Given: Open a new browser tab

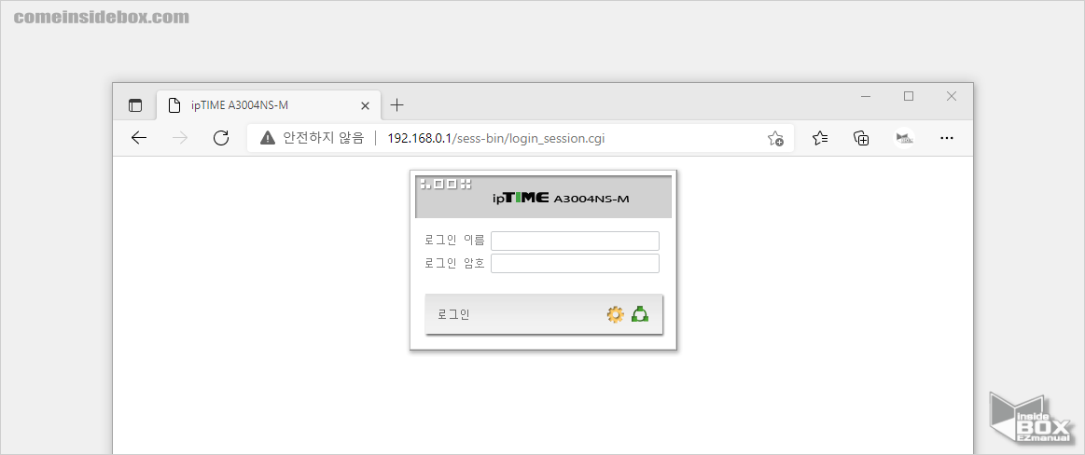Looking at the screenshot, I should pos(396,105).
